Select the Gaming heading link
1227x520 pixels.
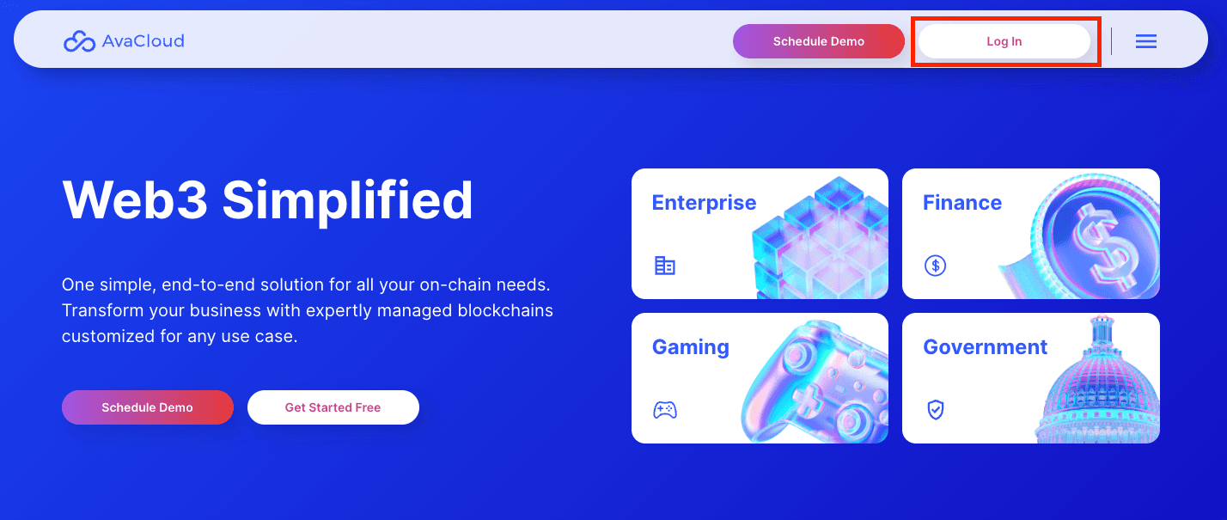point(690,347)
